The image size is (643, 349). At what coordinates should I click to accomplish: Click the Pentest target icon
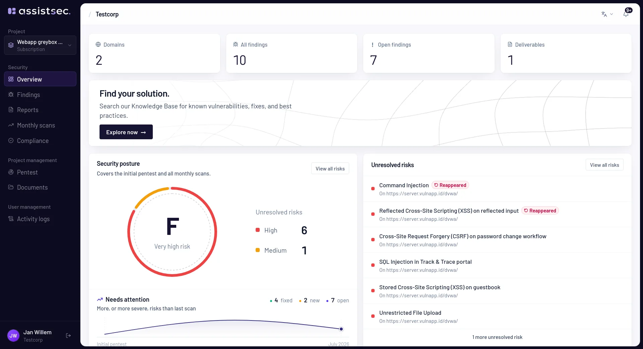[x=11, y=172]
